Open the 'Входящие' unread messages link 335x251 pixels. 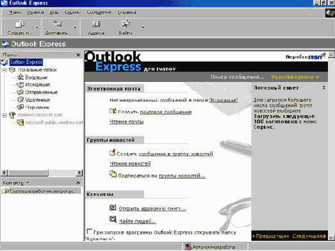point(224,100)
